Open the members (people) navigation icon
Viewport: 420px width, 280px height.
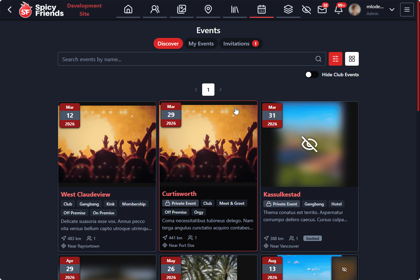155,9
